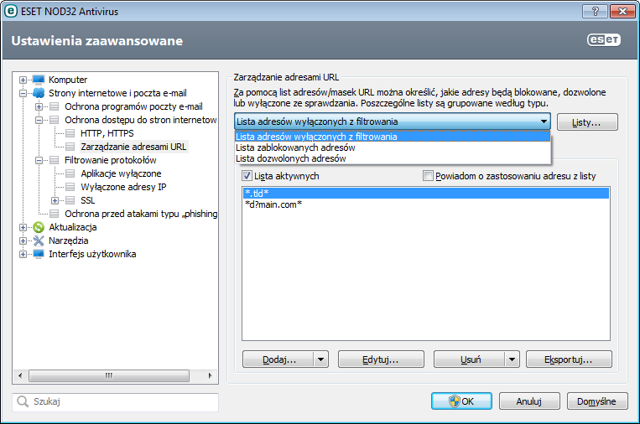This screenshot has height=424, width=640.
Task: Click the Narzędzia wrench icon
Action: (39, 240)
